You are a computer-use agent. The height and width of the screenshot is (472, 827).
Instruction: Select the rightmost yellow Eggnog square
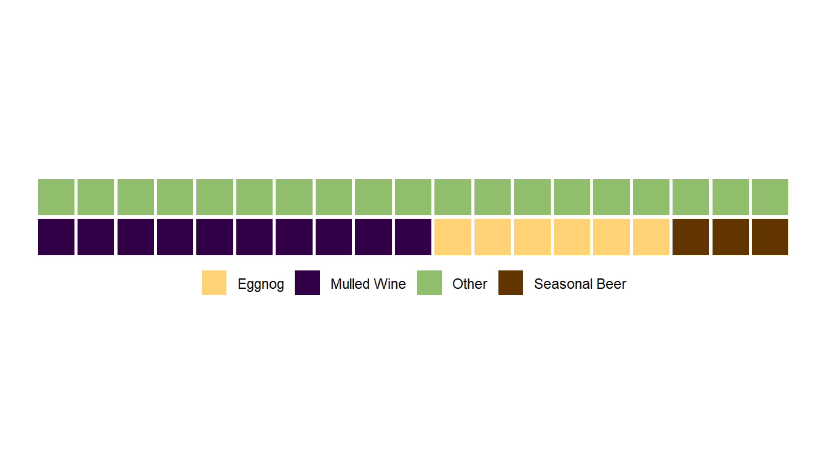[651, 237]
